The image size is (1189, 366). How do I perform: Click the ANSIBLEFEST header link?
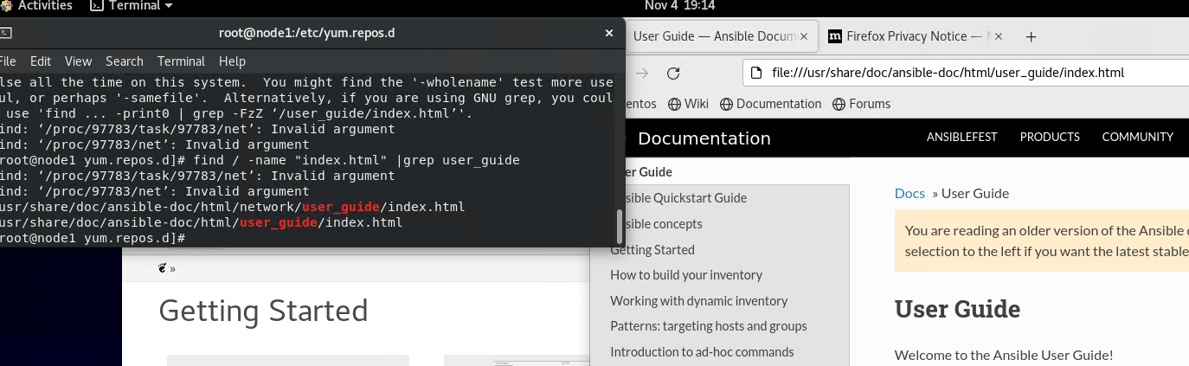pyautogui.click(x=962, y=137)
